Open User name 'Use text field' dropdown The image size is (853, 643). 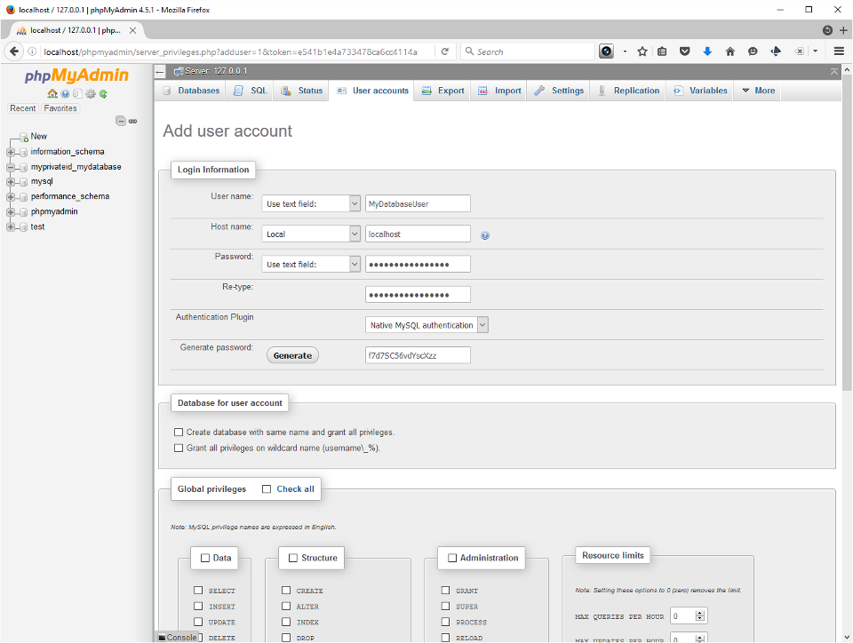click(311, 204)
